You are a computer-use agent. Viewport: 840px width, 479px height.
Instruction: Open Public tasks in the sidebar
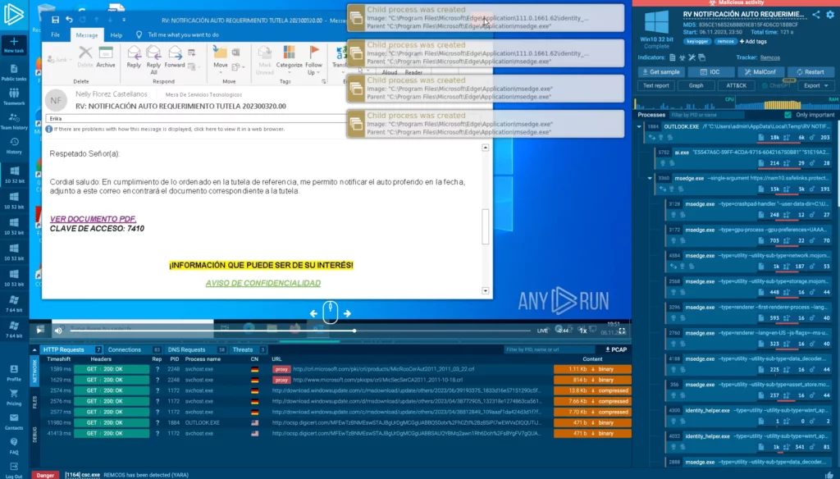[14, 72]
